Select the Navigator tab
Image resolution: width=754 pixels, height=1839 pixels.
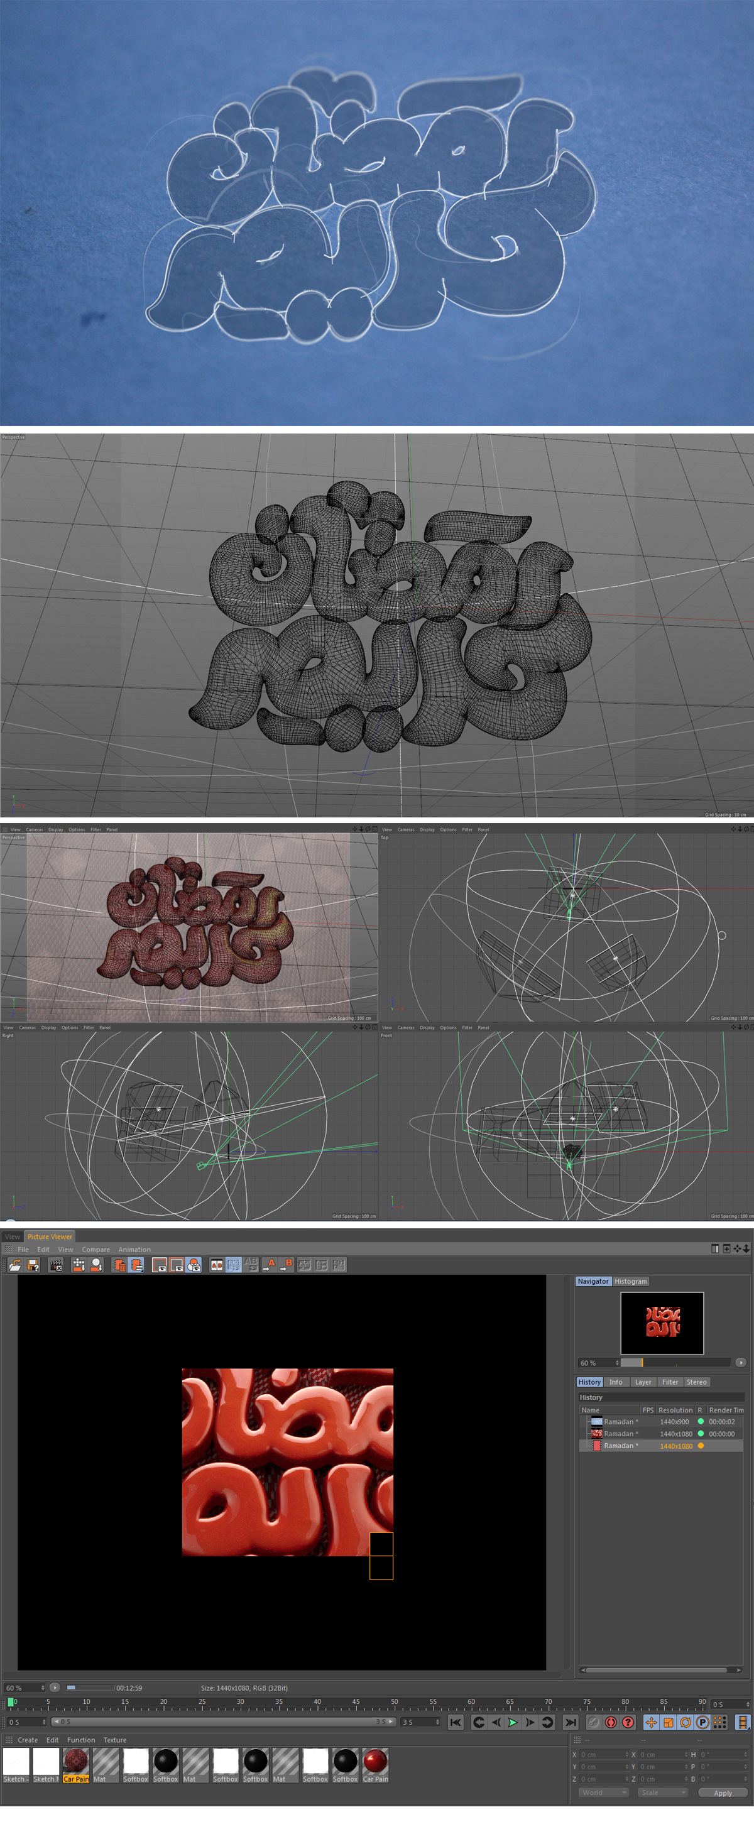pyautogui.click(x=593, y=1282)
